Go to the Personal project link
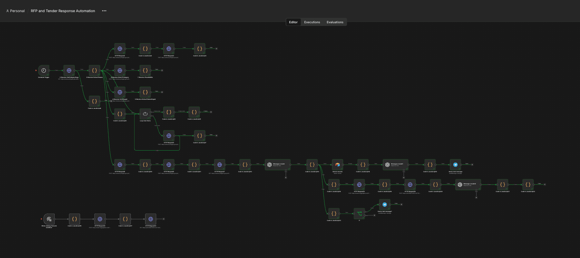This screenshot has height=258, width=580. click(x=16, y=11)
